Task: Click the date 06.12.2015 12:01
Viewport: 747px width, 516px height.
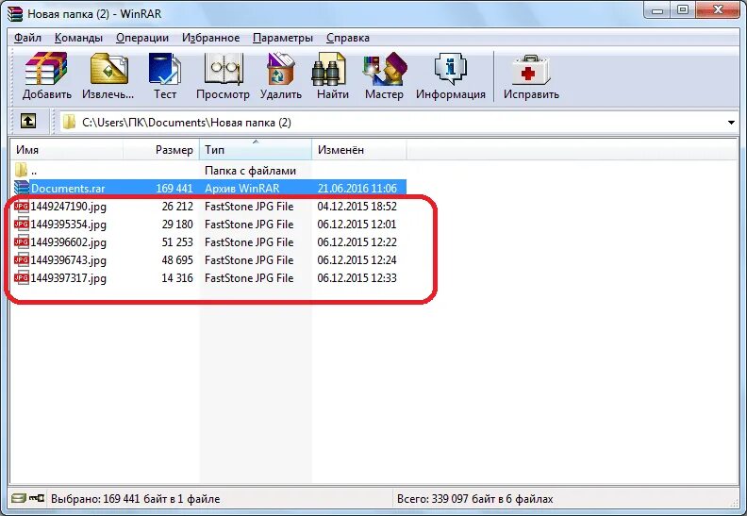Action: point(357,225)
